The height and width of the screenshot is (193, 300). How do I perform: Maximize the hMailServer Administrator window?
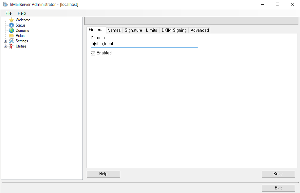[277, 4]
